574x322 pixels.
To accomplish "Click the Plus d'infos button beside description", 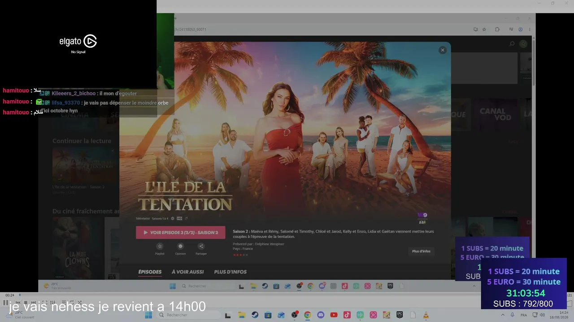I will (x=421, y=251).
